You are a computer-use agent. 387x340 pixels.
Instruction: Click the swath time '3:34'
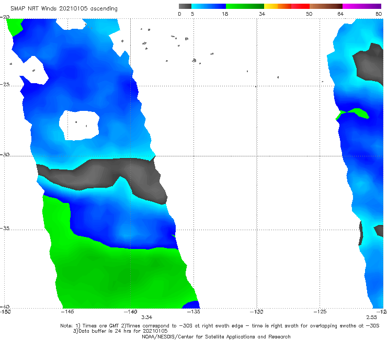(x=147, y=318)
